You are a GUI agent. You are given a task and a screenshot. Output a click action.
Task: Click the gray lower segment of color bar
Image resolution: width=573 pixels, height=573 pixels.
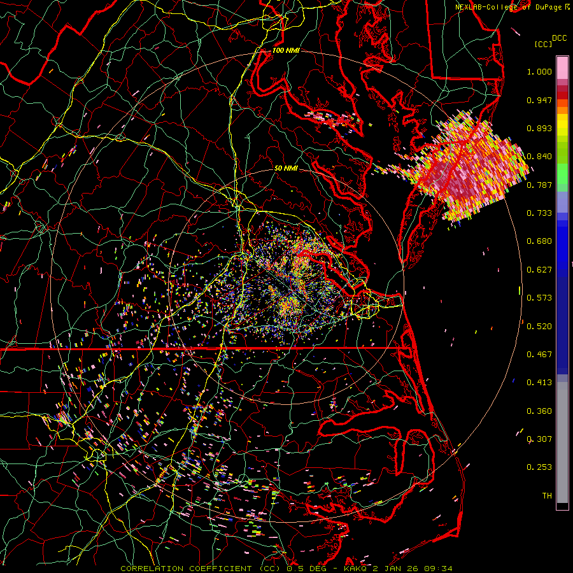click(x=562, y=442)
